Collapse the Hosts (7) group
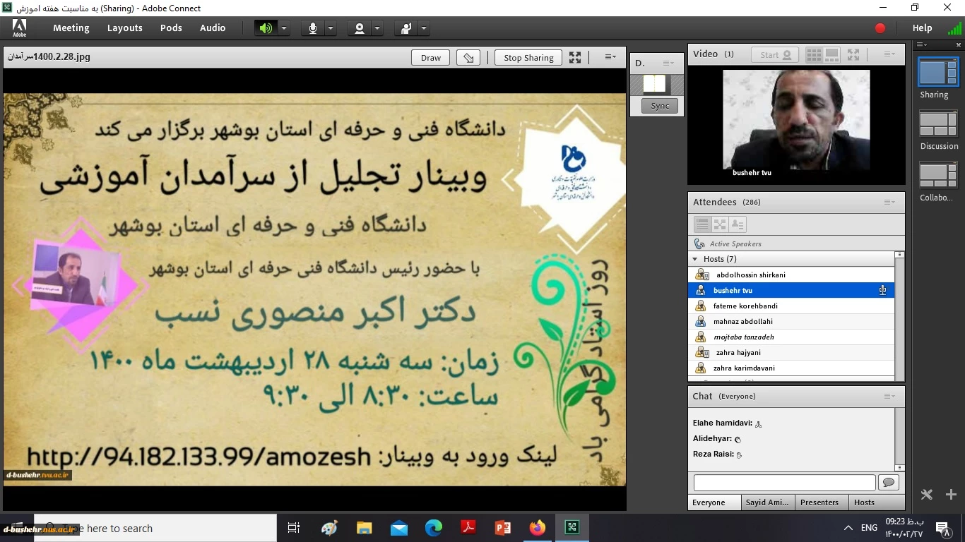Image resolution: width=965 pixels, height=542 pixels. [x=695, y=259]
